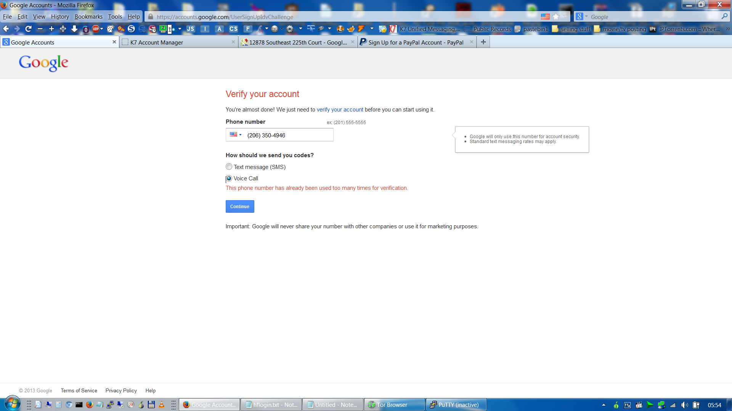Toggle the CS toolbar button
732x411 pixels.
pyautogui.click(x=233, y=29)
